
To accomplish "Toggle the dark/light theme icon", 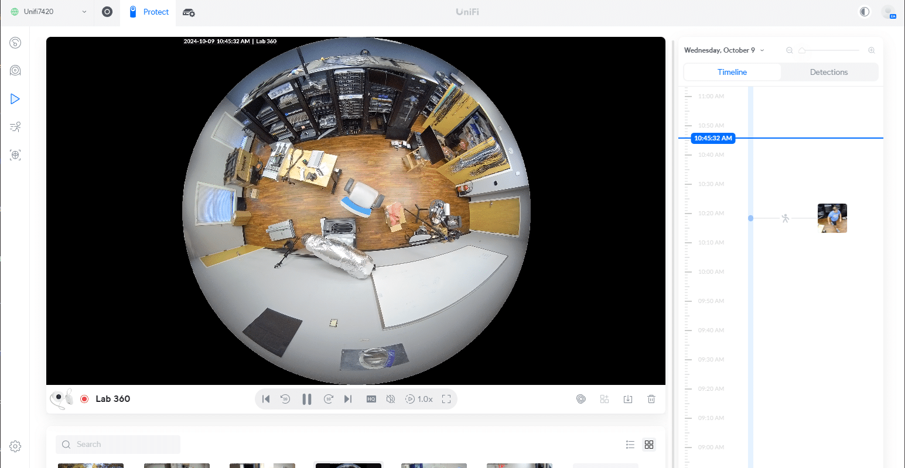I will click(865, 12).
